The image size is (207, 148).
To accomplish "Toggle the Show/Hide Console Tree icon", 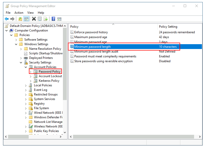I will (x=26, y=19).
